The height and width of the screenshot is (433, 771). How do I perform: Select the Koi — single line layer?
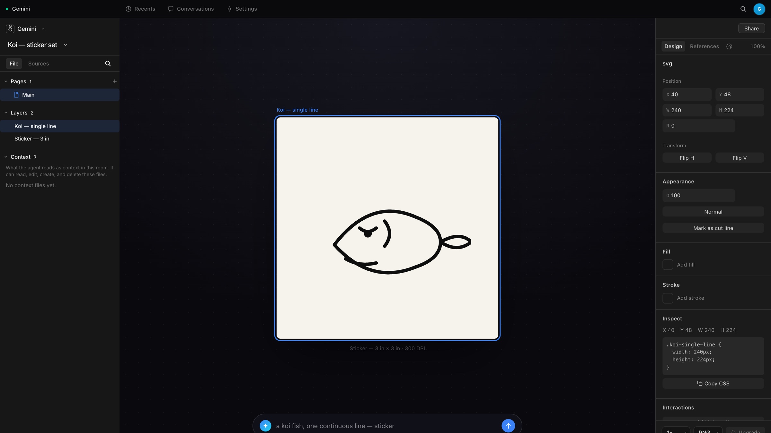[x=60, y=126]
